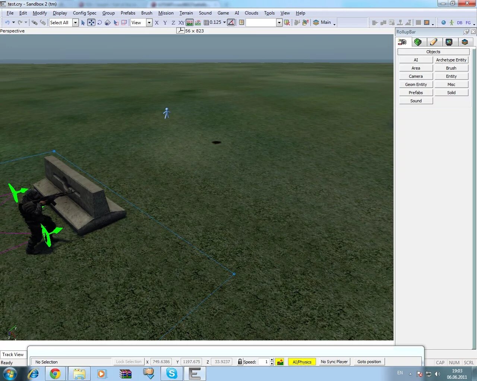
Task: Open the named selection combo box arrow
Action: [279, 23]
